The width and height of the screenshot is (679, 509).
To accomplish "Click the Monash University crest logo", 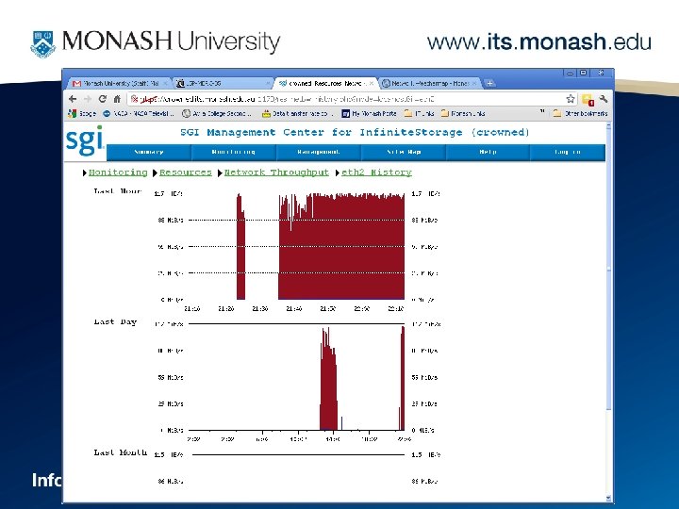I will [x=42, y=43].
